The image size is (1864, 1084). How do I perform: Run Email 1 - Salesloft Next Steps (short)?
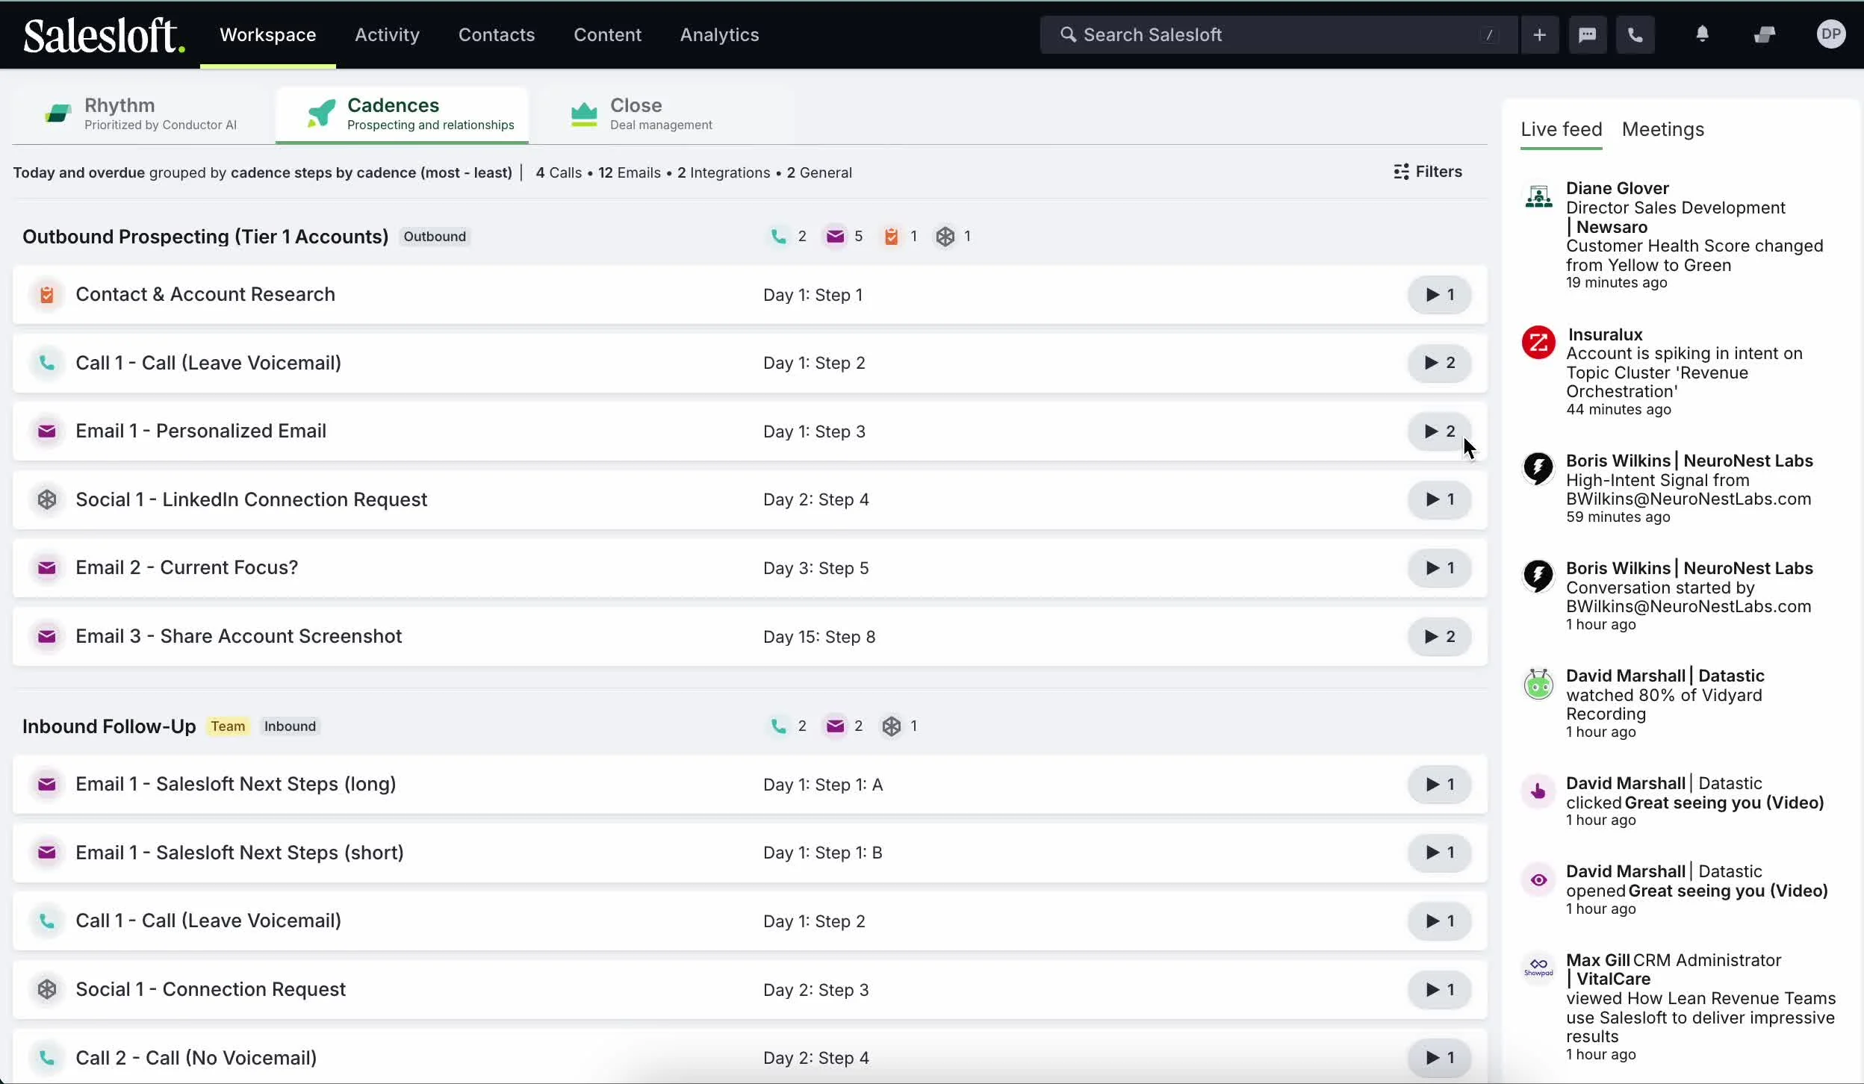point(1440,853)
